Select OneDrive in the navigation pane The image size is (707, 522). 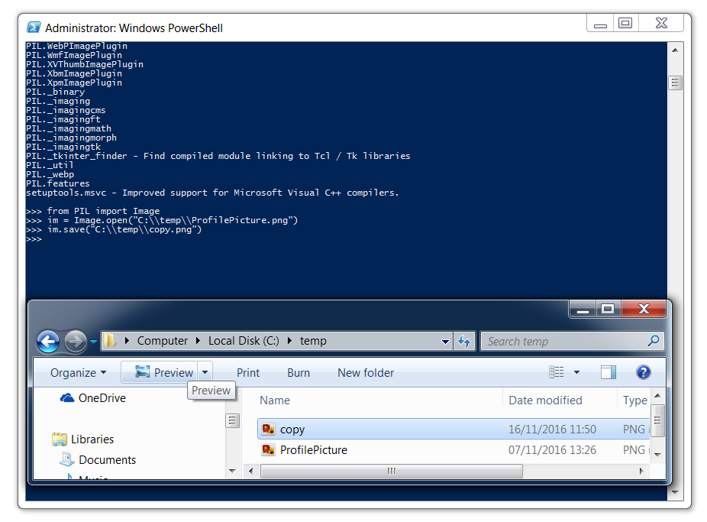coord(102,398)
